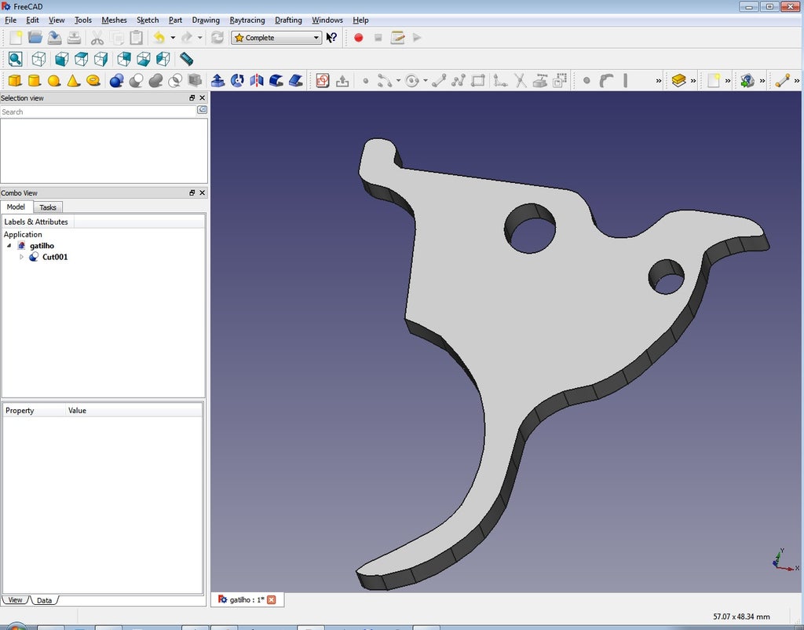Viewport: 804px width, 630px height.
Task: Select the Fit All view tool
Action: click(x=16, y=59)
